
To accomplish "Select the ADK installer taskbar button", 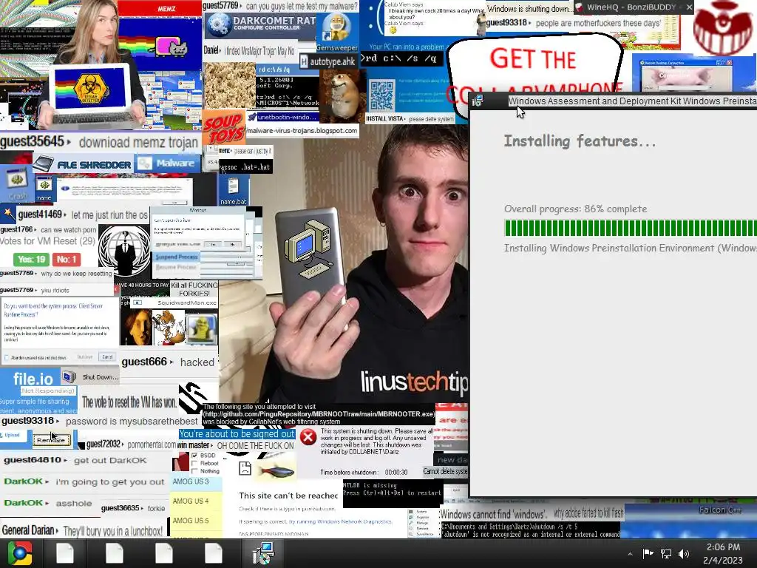I will (x=263, y=553).
